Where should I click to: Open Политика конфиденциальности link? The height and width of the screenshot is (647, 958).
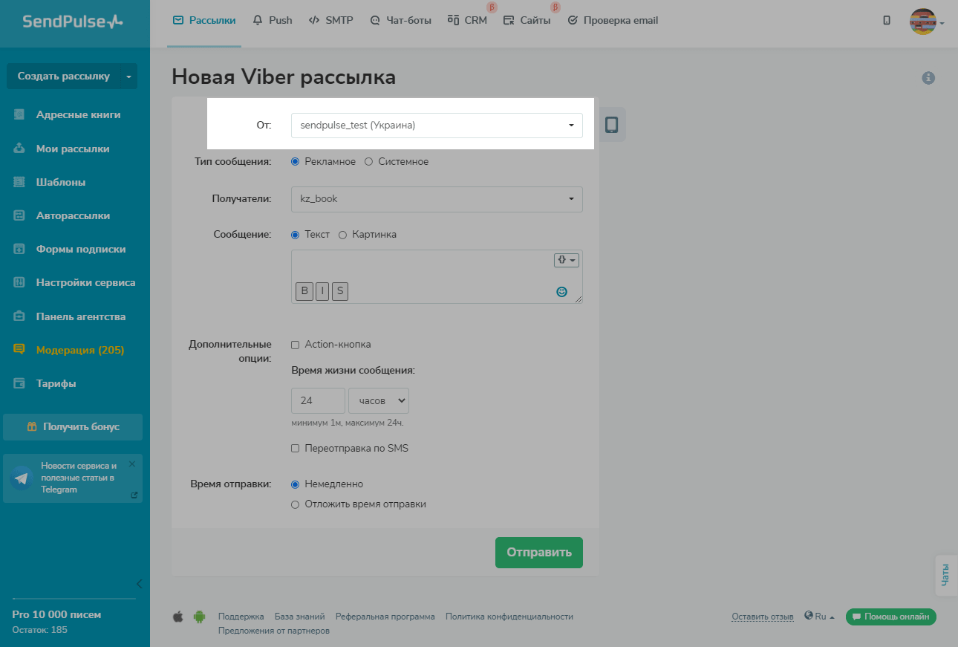point(509,617)
